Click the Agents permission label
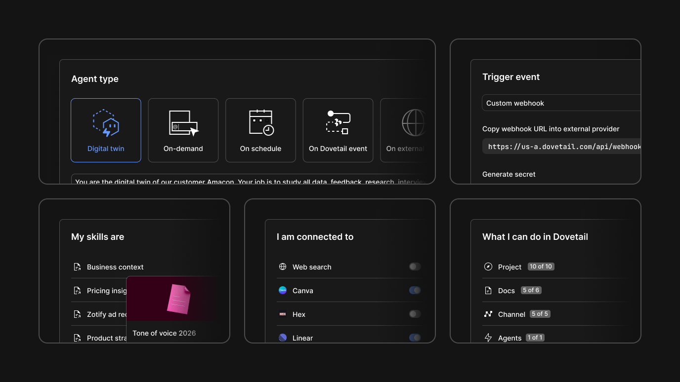The height and width of the screenshot is (382, 680). point(510,338)
